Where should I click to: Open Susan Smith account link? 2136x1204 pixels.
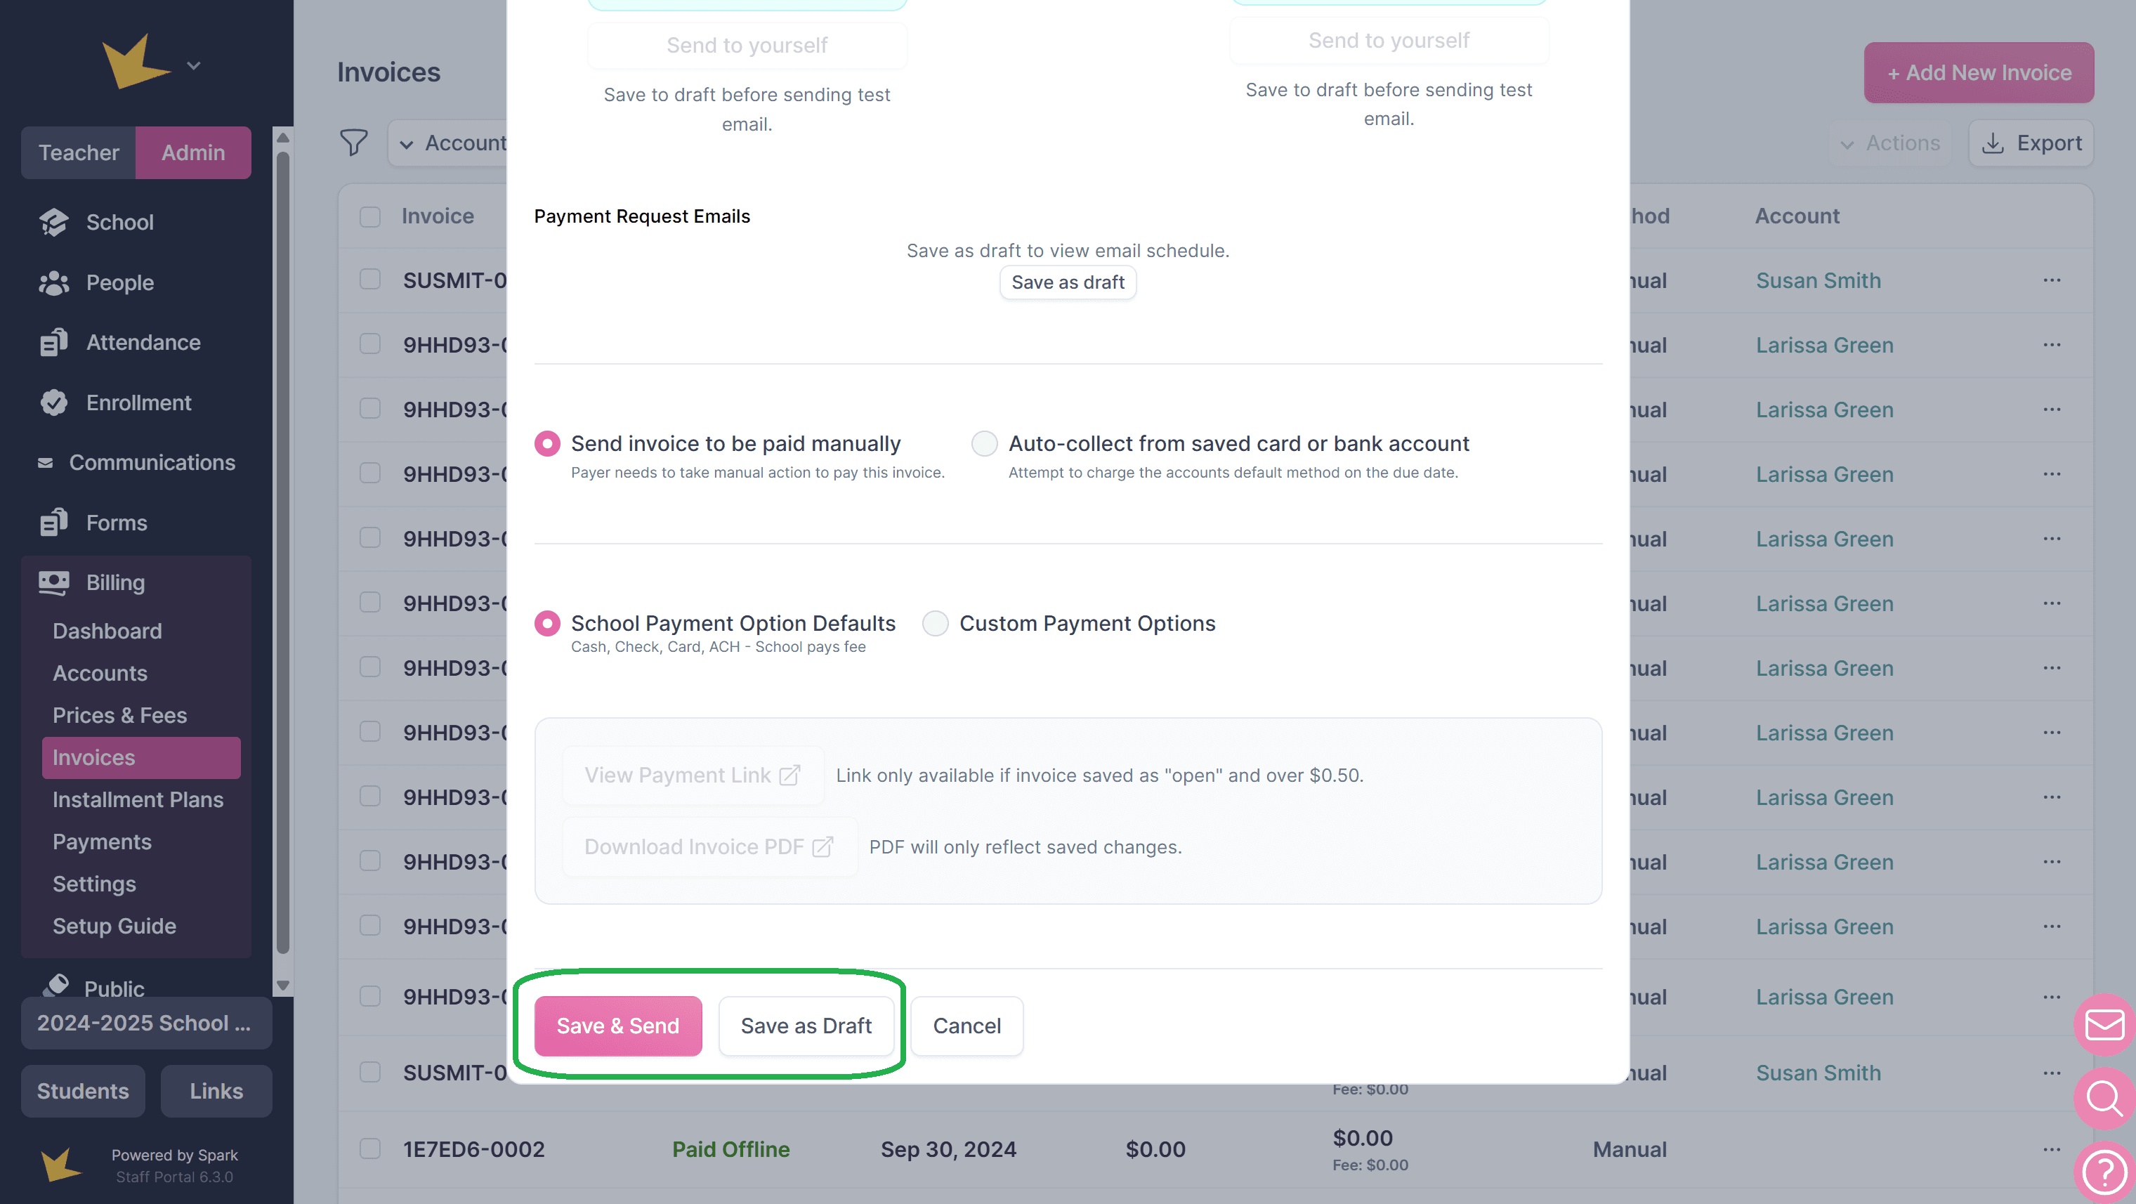1819,280
